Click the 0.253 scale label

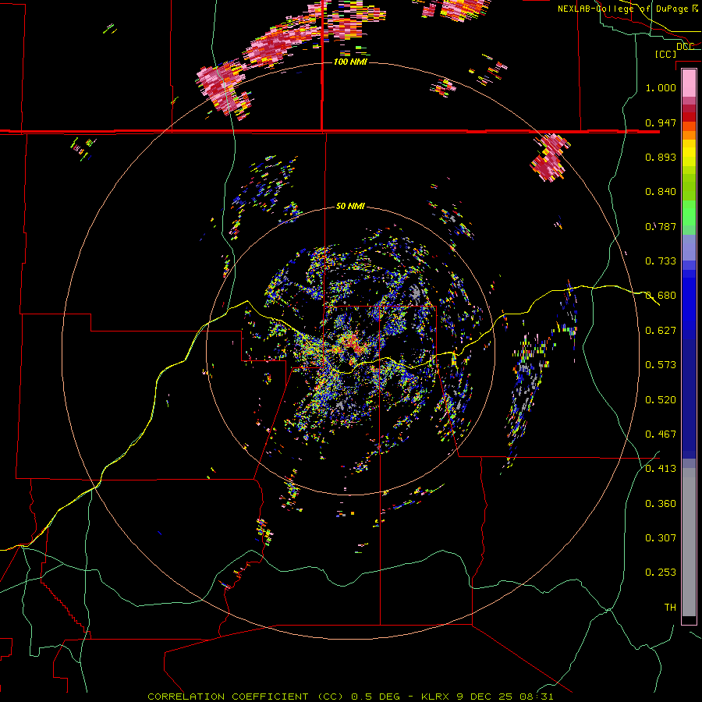661,573
